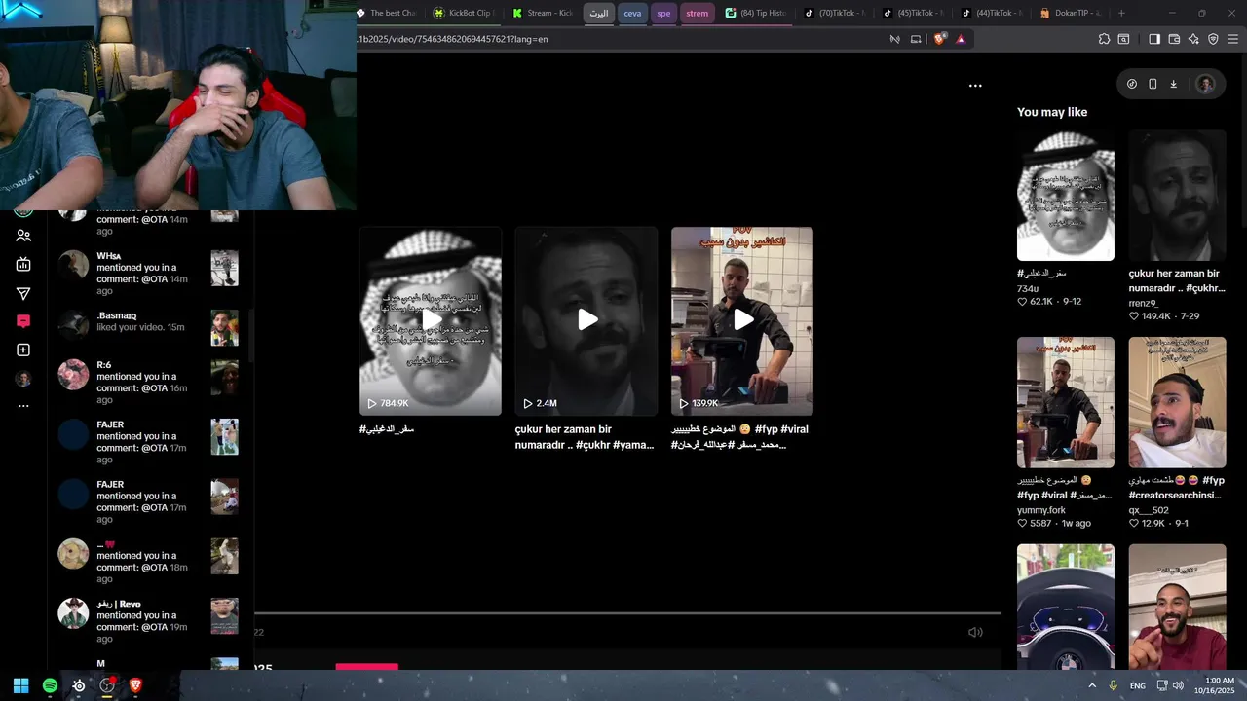This screenshot has height=701, width=1247.
Task: Click the Upload plus icon in sidebar
Action: coord(23,350)
